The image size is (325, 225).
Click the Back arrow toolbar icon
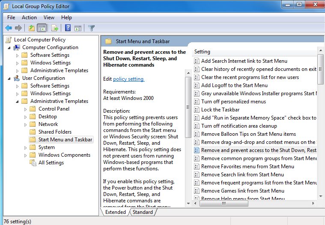point(9,28)
